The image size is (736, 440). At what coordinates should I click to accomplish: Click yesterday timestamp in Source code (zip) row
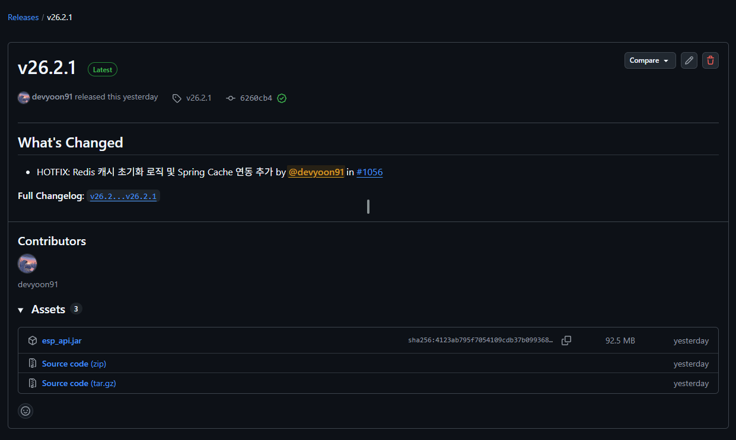[691, 364]
